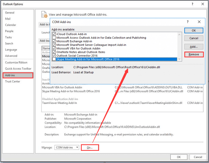The height and width of the screenshot is (163, 209).
Task: Toggle Outlook Social Connector 2016 checkbox
Action: pyautogui.click(x=54, y=56)
